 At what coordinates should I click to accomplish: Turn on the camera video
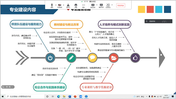click(x=60, y=5)
